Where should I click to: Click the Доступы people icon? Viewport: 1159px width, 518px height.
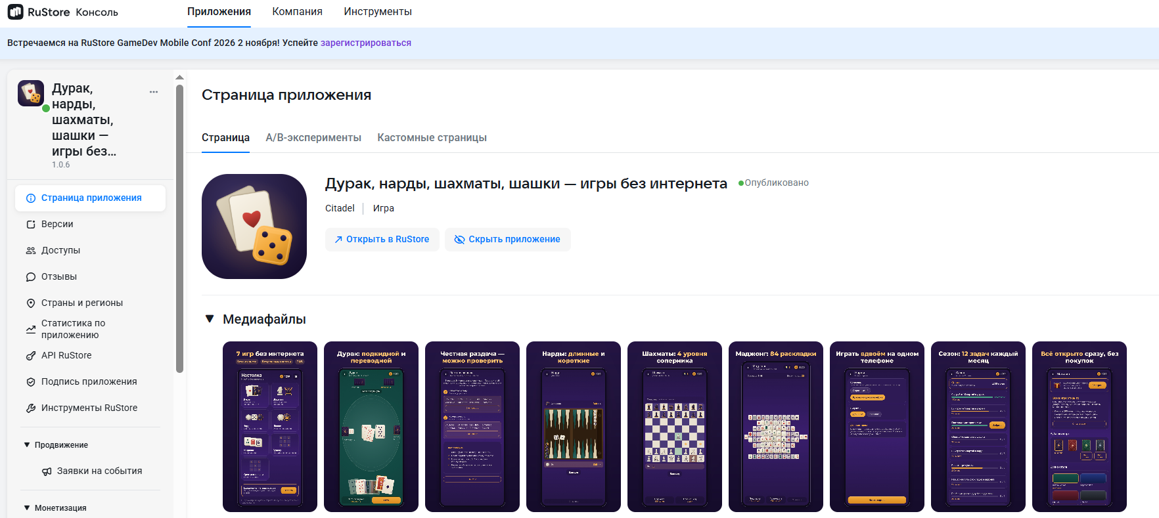(31, 251)
